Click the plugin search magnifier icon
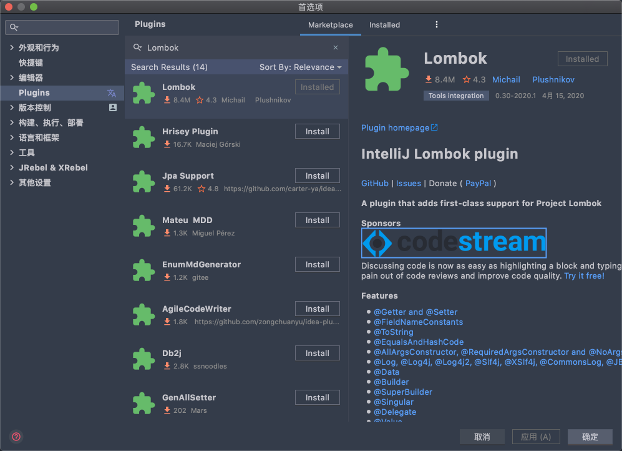Image resolution: width=622 pixels, height=451 pixels. coord(137,47)
